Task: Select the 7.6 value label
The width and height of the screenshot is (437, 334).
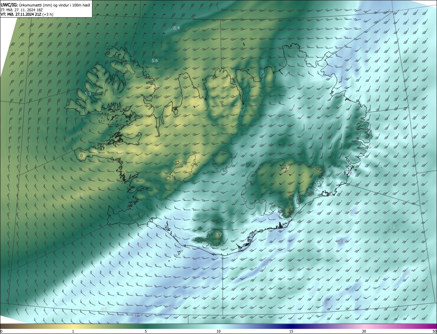Action: click(x=392, y=227)
